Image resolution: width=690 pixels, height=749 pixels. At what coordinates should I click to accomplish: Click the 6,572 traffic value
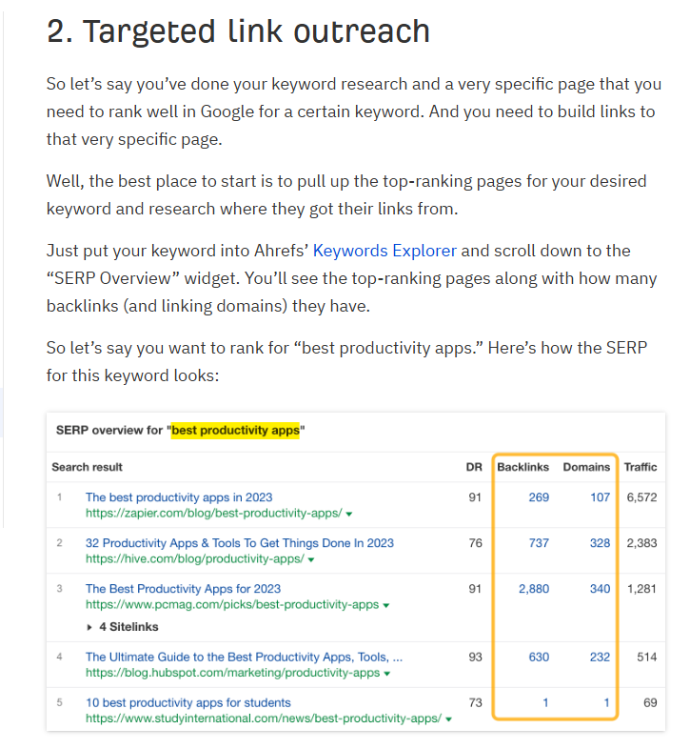click(641, 497)
